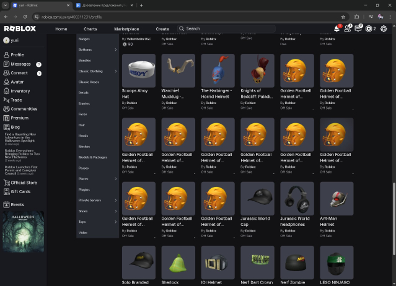This screenshot has height=286, width=396.
Task: Select Badges in the category list
Action: (84, 39)
